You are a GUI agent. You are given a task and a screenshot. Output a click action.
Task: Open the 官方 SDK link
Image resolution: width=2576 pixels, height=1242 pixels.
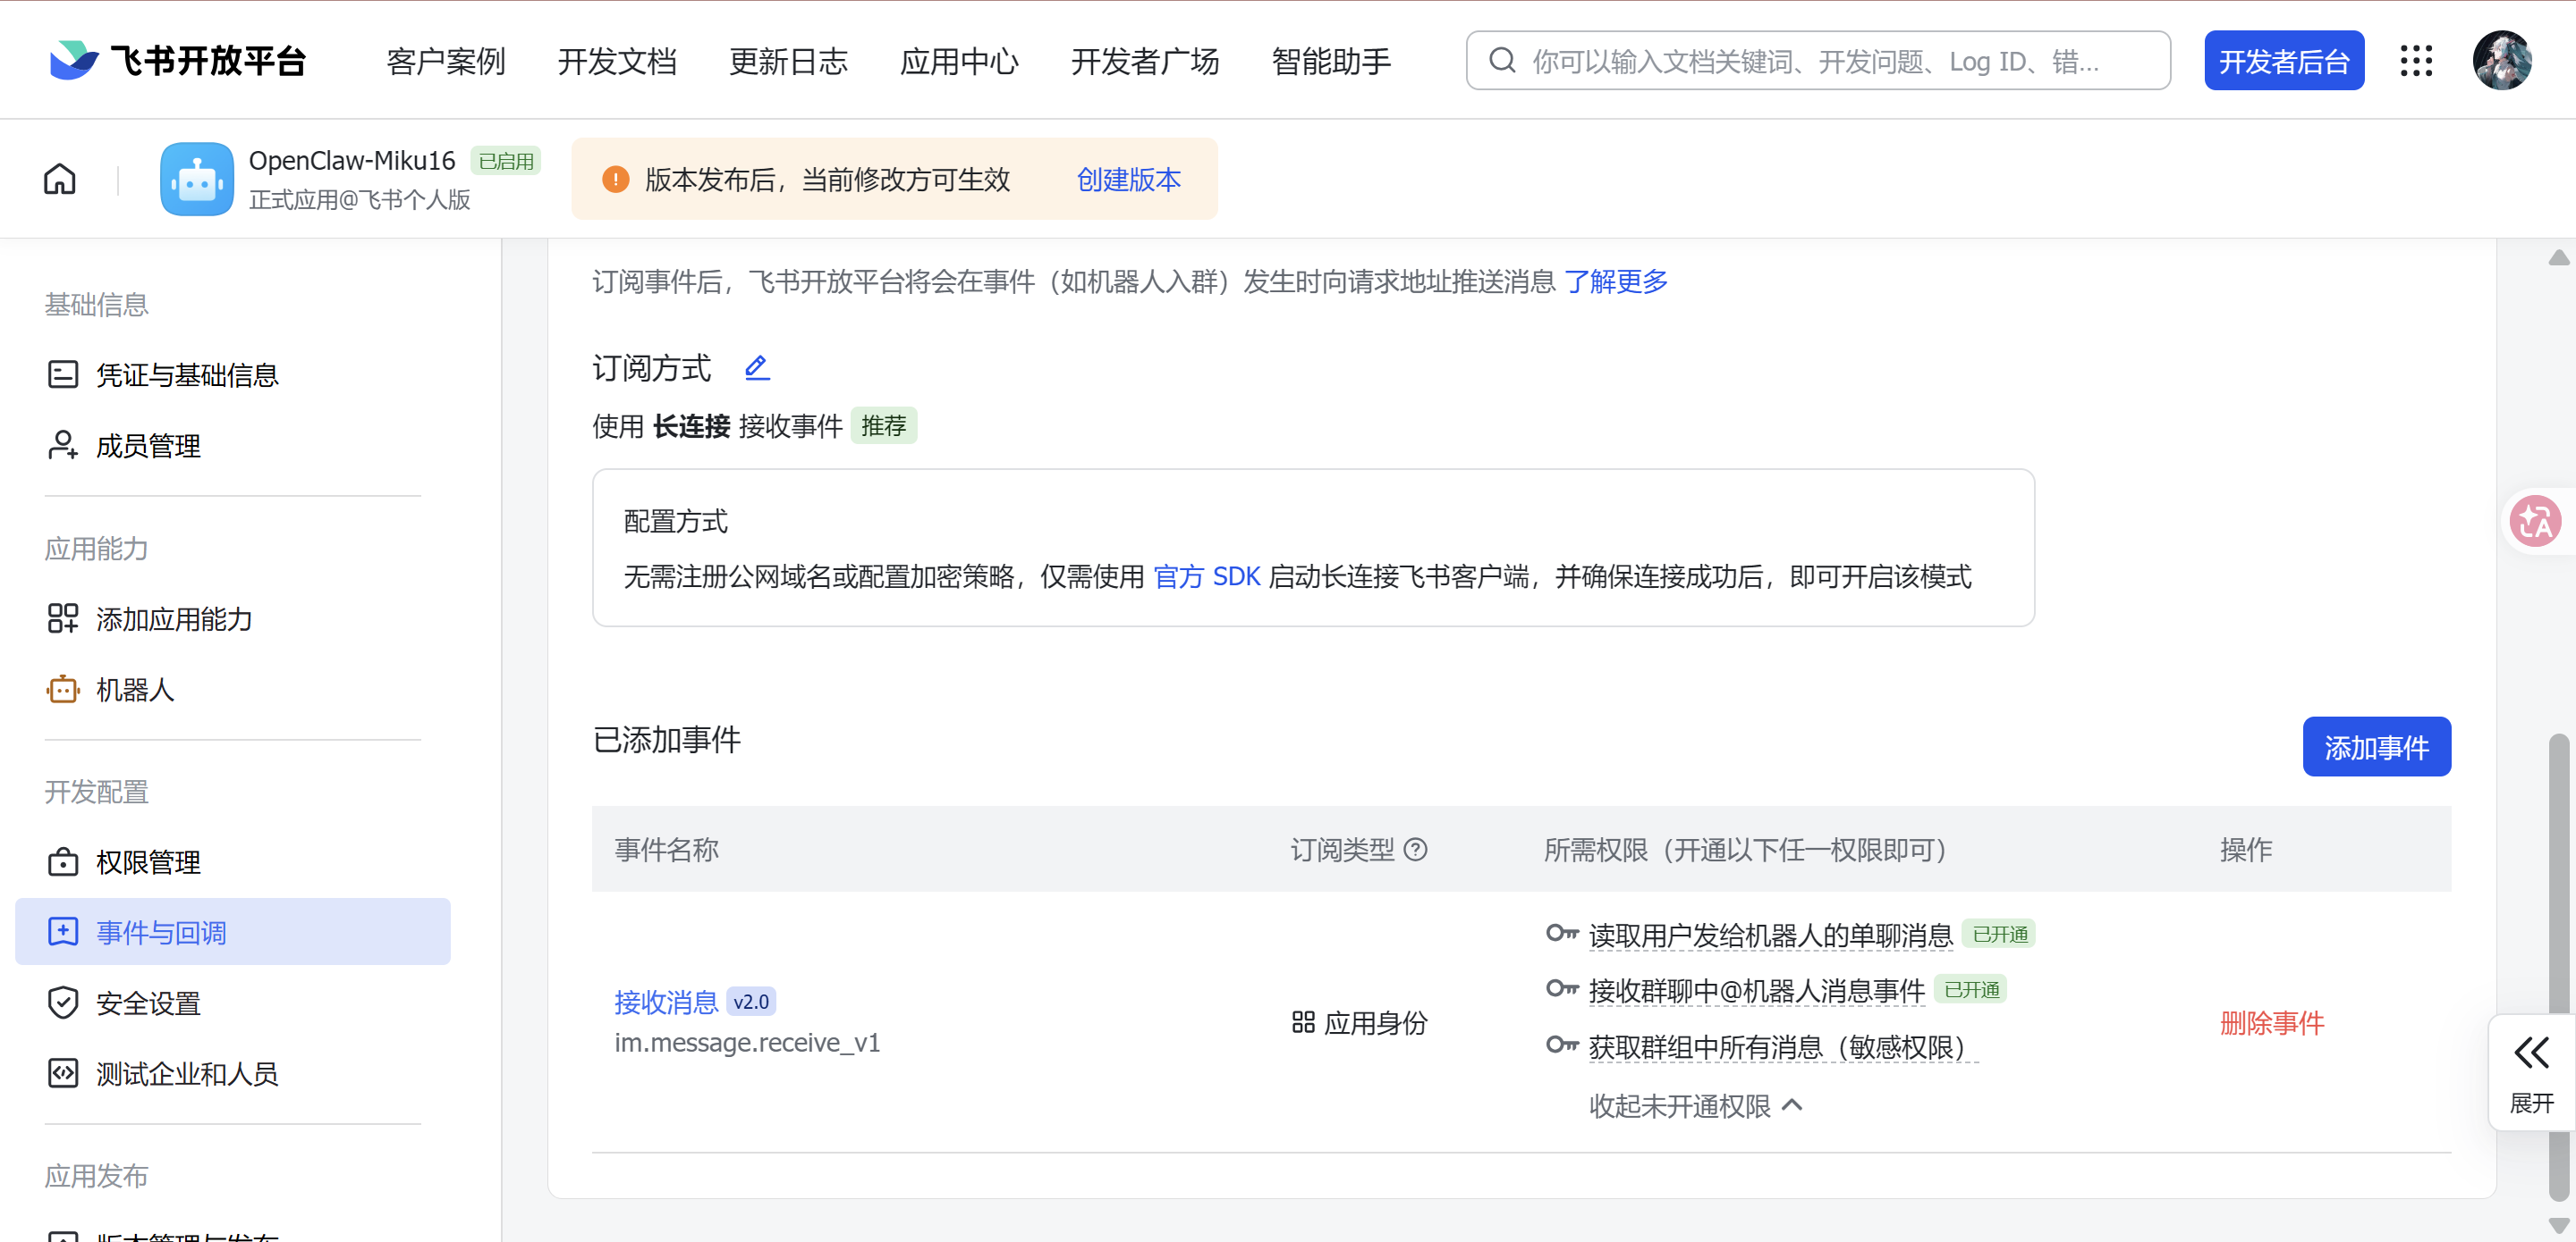1206,576
